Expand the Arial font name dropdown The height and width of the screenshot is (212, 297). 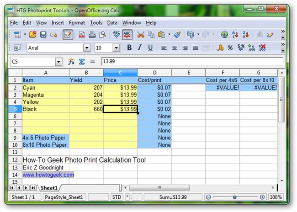click(x=87, y=48)
